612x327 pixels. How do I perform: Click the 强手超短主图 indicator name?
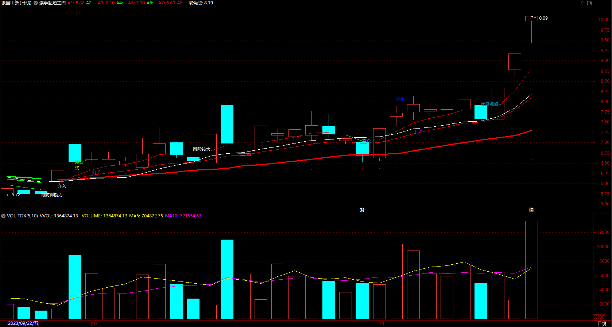pyautogui.click(x=53, y=3)
